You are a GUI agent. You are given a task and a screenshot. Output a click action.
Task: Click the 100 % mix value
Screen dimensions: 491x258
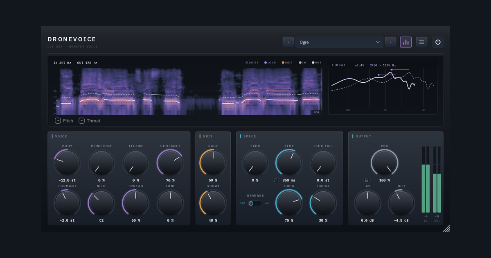tap(384, 180)
